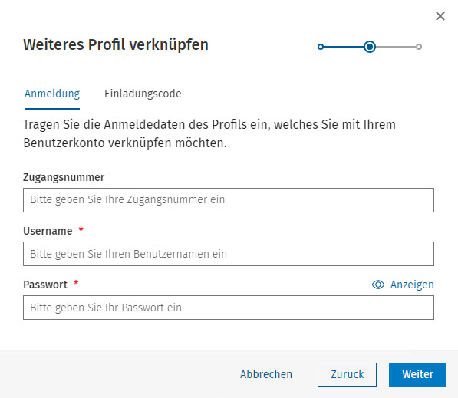The width and height of the screenshot is (458, 398).
Task: Focus the Username input field
Action: (229, 254)
